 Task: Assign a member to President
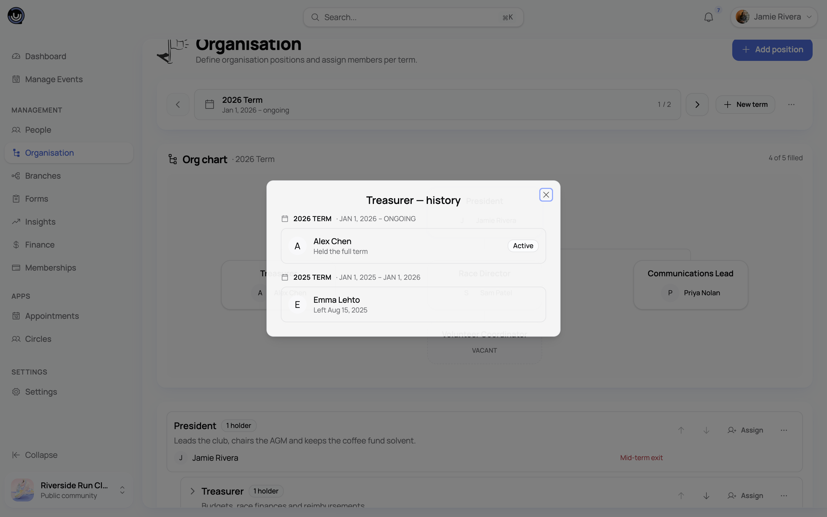point(745,430)
